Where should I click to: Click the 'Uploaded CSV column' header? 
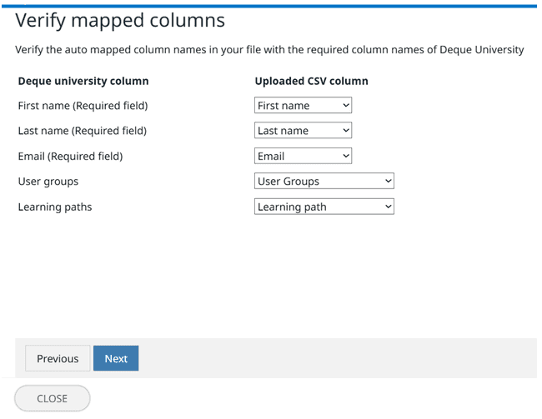[311, 81]
